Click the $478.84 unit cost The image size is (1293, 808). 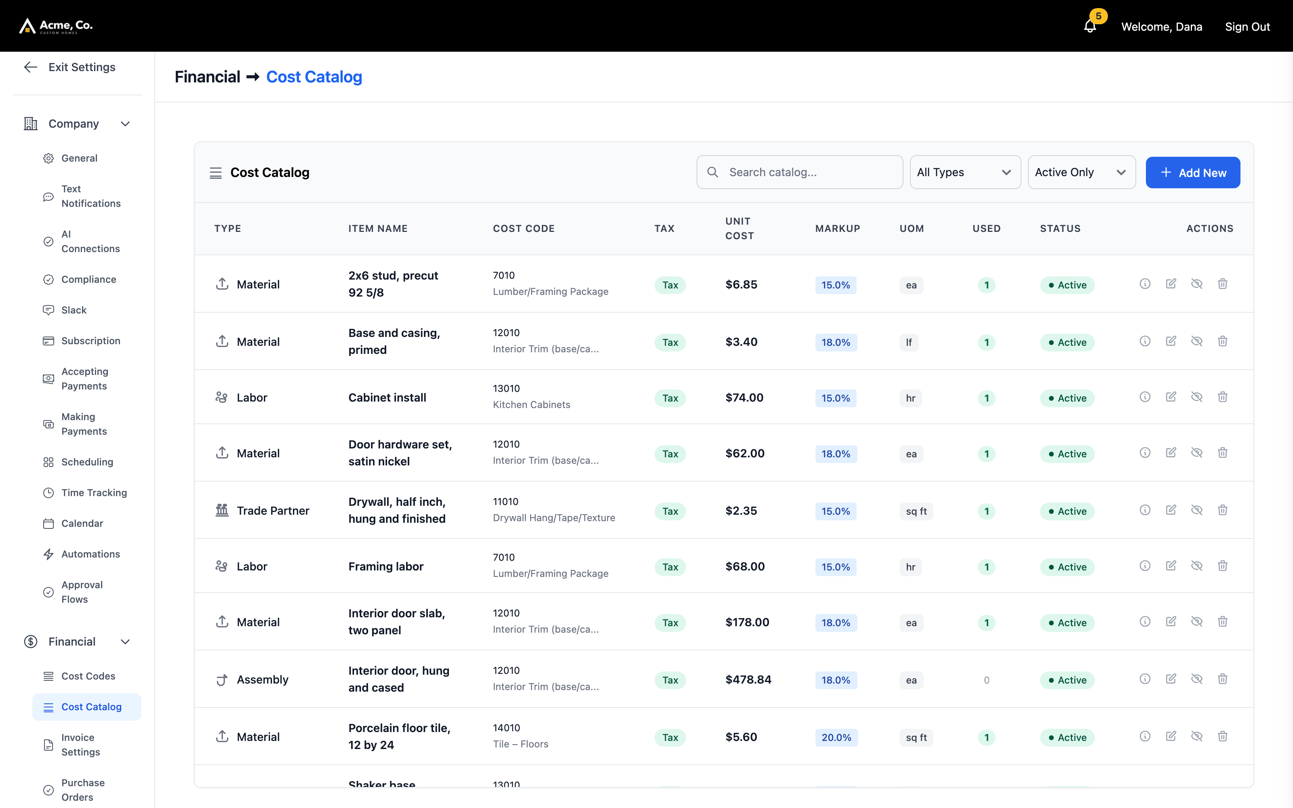(x=748, y=679)
